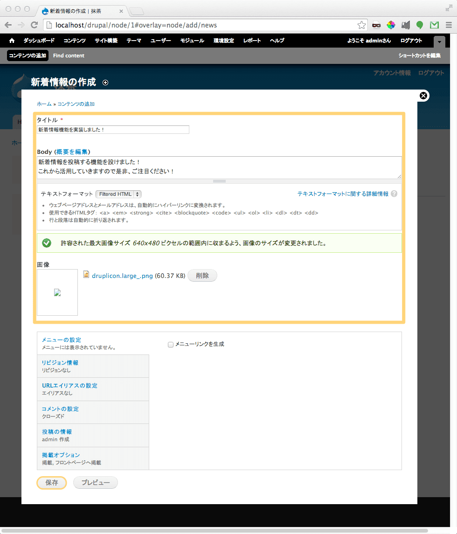Click the コンテンツの追加 breadcrumb link
Viewport: 457px width, 534px height.
pyautogui.click(x=76, y=104)
